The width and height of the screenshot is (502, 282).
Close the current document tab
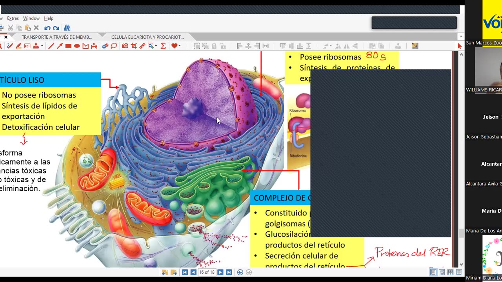tap(5, 37)
